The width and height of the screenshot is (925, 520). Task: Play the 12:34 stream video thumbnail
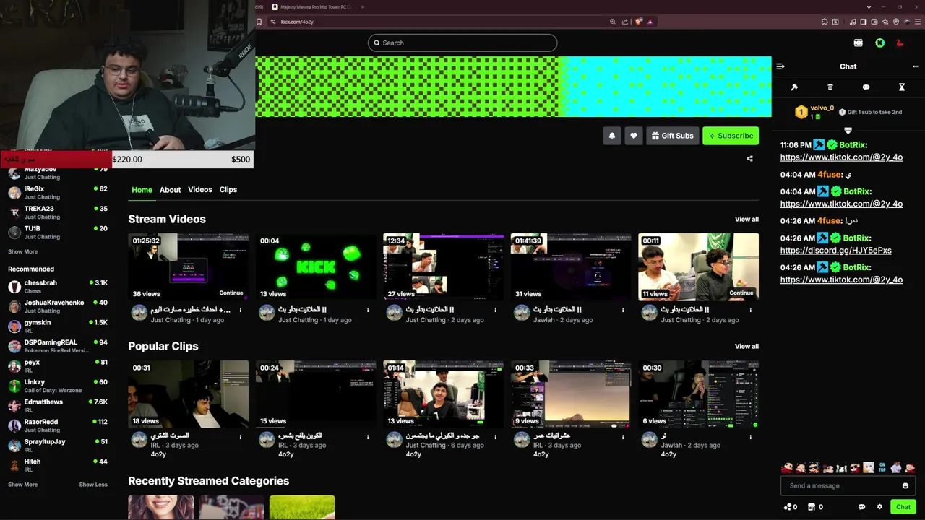point(443,266)
